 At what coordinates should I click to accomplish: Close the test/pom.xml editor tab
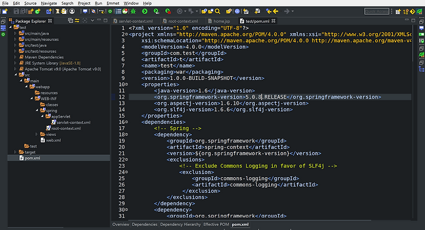[x=273, y=21]
